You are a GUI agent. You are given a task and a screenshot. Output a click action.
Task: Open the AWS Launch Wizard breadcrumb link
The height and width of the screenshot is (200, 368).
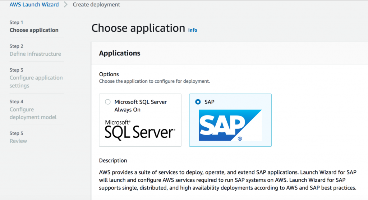[x=34, y=5]
